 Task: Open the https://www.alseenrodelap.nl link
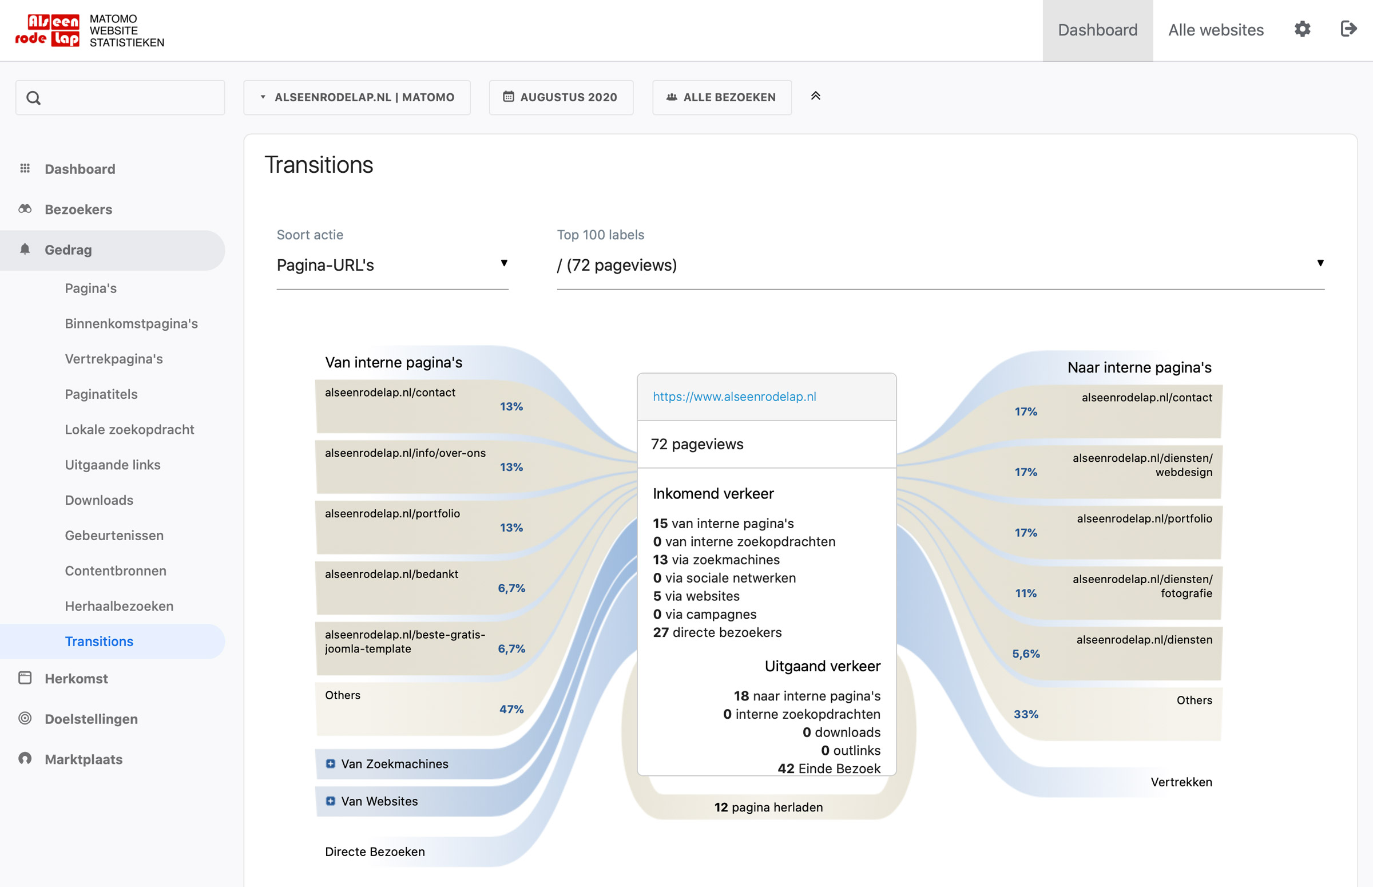pos(734,396)
